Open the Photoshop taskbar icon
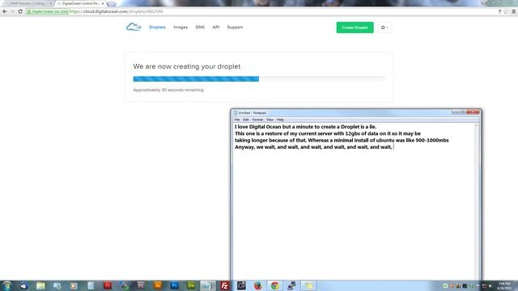This screenshot has width=518, height=291. click(174, 285)
